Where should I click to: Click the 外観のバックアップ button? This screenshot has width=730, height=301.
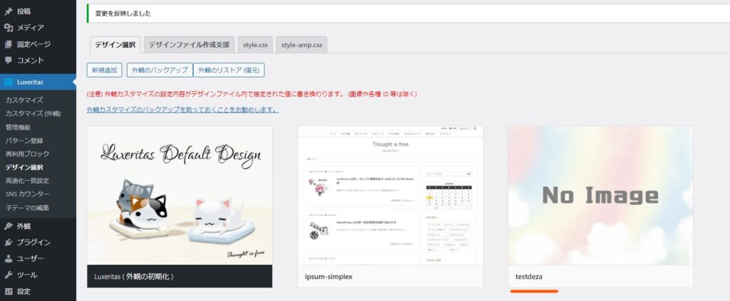[160, 70]
